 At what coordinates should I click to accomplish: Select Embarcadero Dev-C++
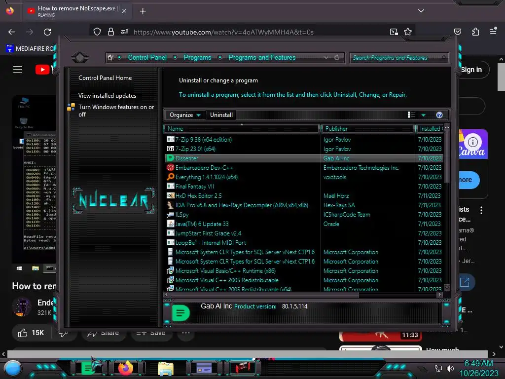coord(304,168)
